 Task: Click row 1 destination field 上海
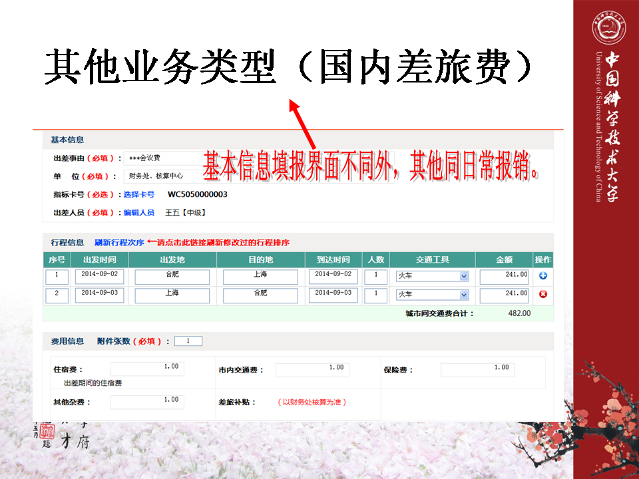260,277
